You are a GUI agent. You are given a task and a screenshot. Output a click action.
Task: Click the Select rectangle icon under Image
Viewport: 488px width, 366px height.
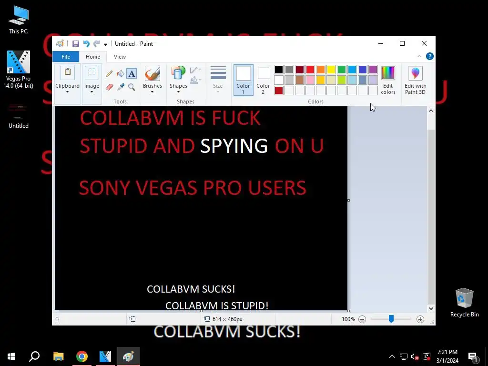click(x=92, y=72)
